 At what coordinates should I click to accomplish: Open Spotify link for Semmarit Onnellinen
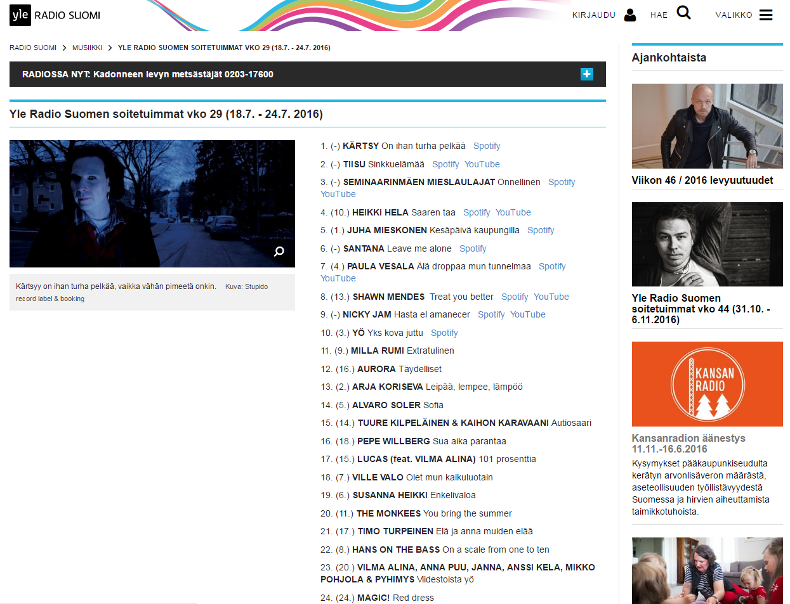pyautogui.click(x=562, y=182)
